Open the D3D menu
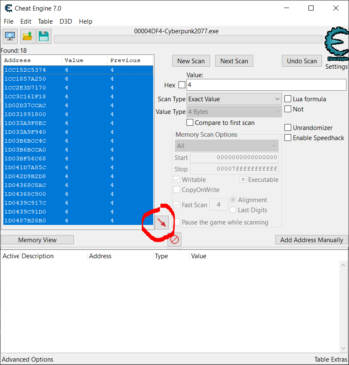This screenshot has height=365, width=349. click(66, 22)
